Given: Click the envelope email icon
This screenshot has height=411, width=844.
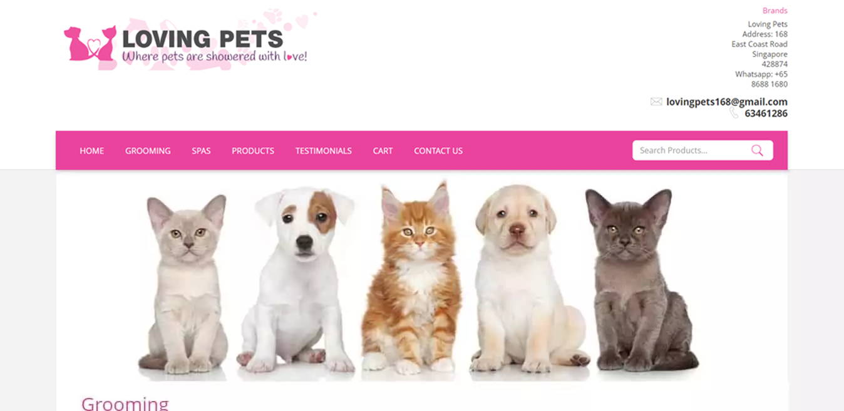Looking at the screenshot, I should point(656,101).
